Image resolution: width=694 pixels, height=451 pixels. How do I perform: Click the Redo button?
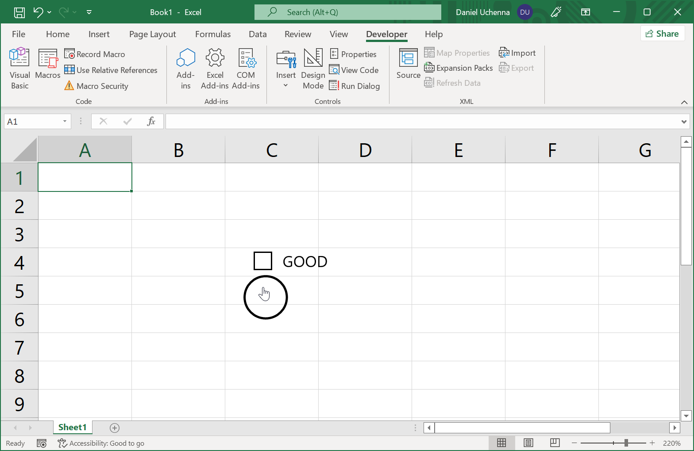coord(64,12)
